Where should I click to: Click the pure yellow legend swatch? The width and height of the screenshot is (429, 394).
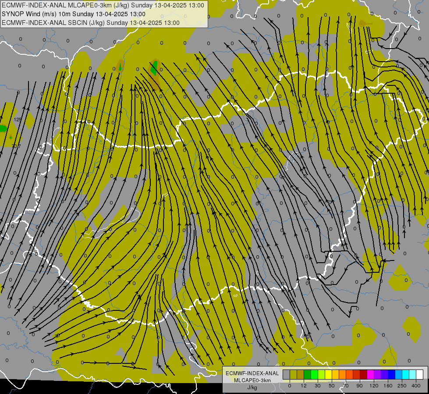pyautogui.click(x=329, y=375)
